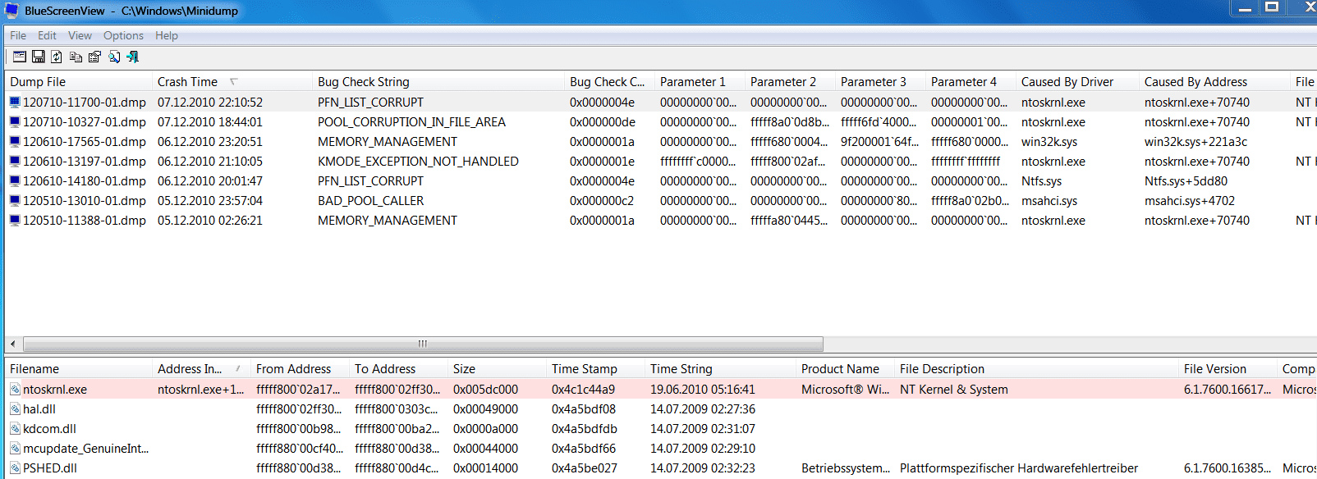Click the scrollbar left arrow of upper pane
Image resolution: width=1317 pixels, height=479 pixels.
tap(13, 344)
